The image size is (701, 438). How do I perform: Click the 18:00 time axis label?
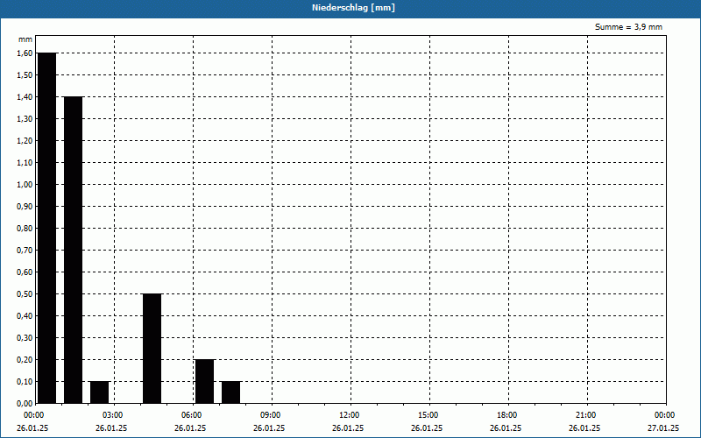[507, 415]
